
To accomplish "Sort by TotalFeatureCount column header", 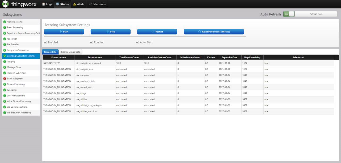I will (129, 57).
